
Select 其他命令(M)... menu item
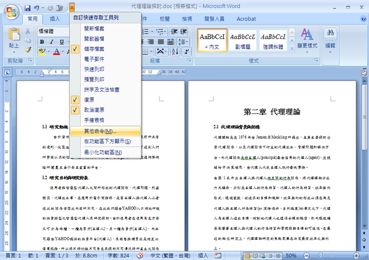105,131
